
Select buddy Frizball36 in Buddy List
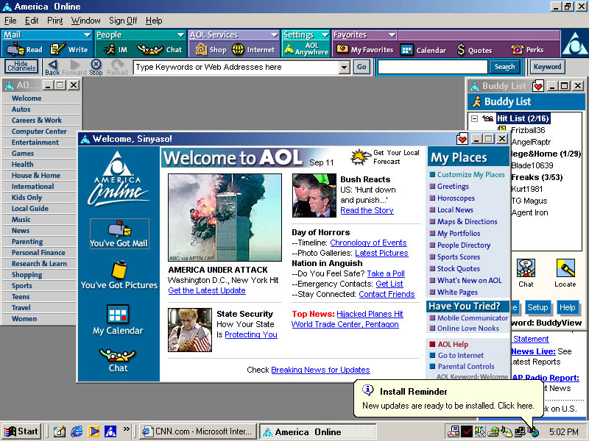point(528,130)
